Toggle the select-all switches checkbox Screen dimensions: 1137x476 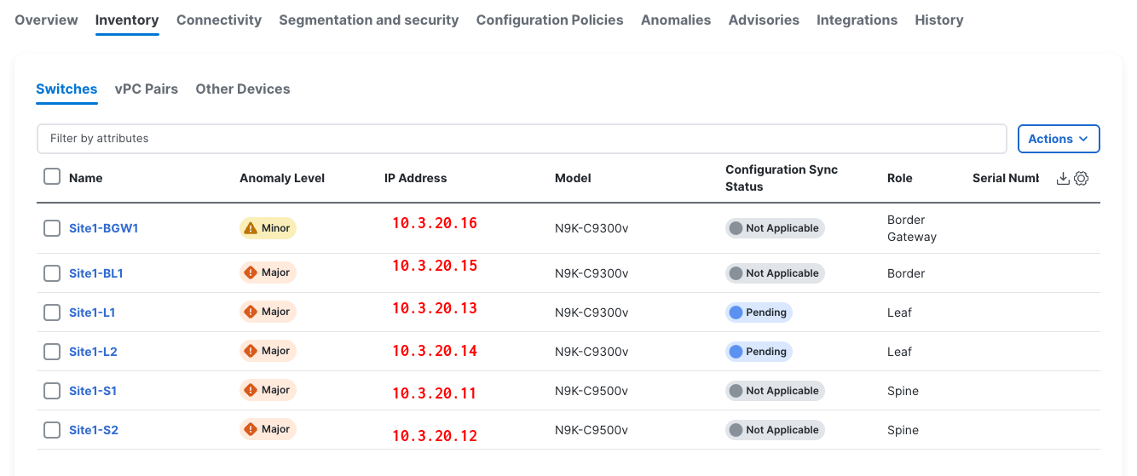coord(52,177)
